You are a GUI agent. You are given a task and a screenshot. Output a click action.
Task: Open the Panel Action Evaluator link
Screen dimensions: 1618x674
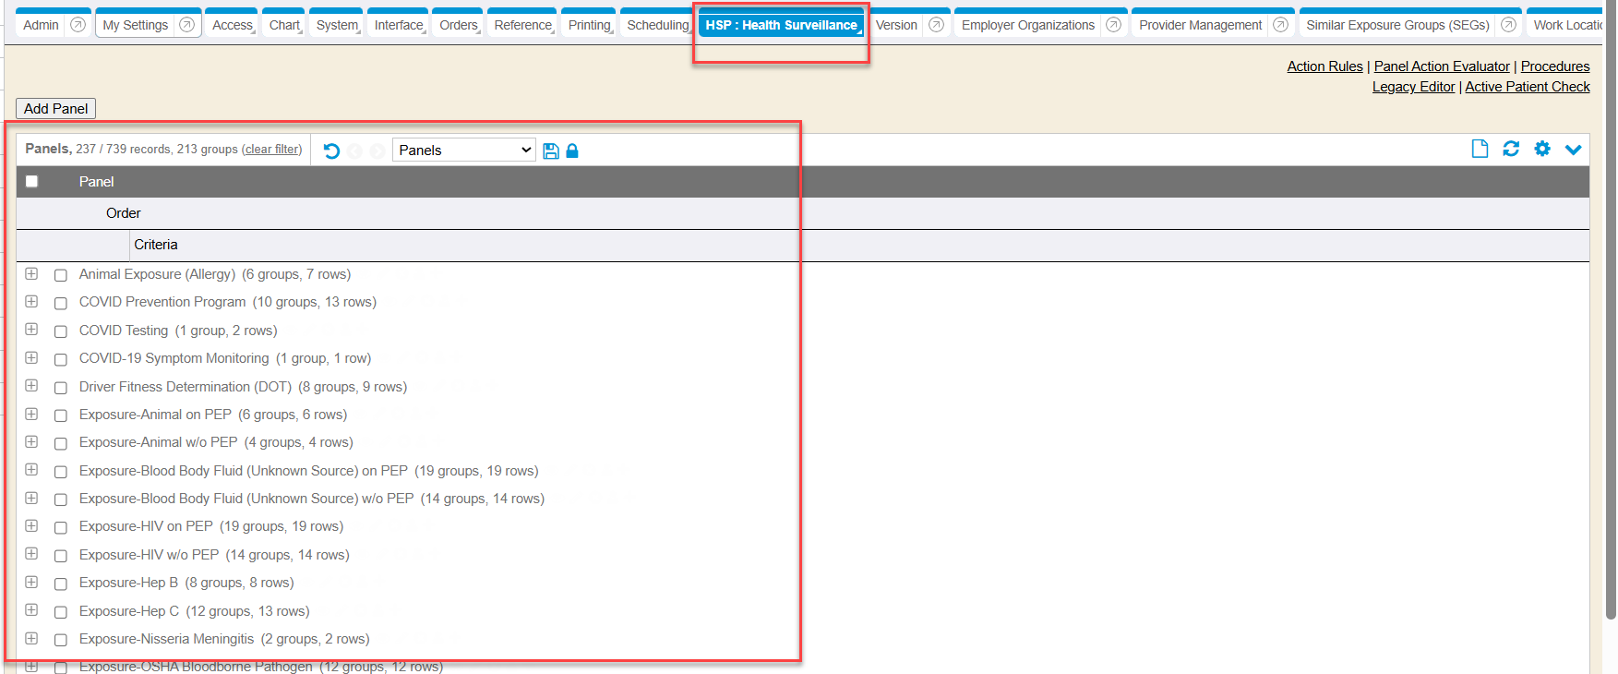pos(1442,66)
